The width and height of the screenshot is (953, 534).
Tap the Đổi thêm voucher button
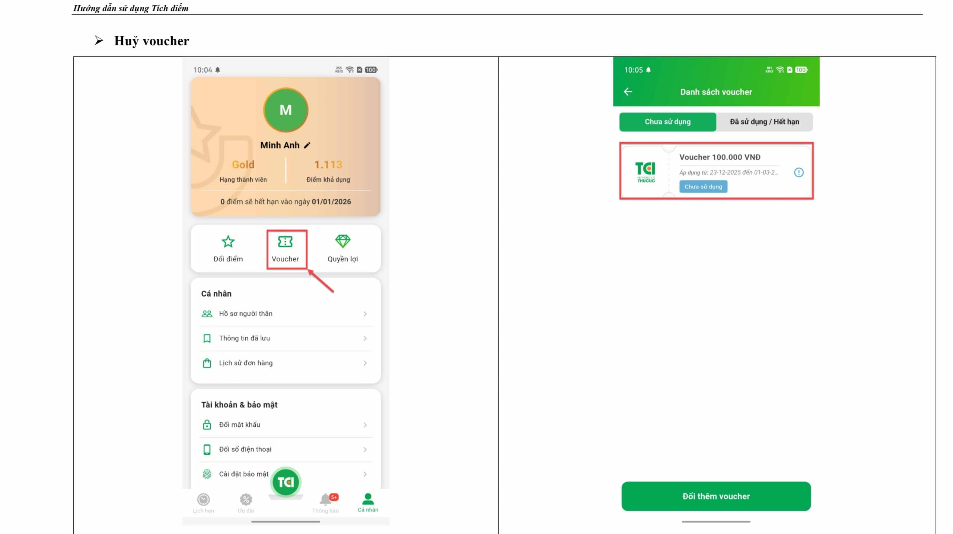(715, 496)
